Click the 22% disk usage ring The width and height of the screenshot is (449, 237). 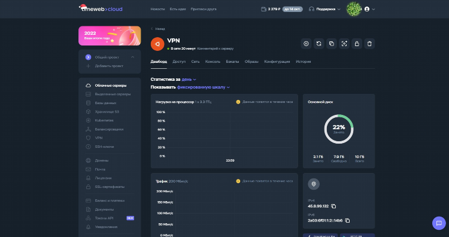[339, 129]
